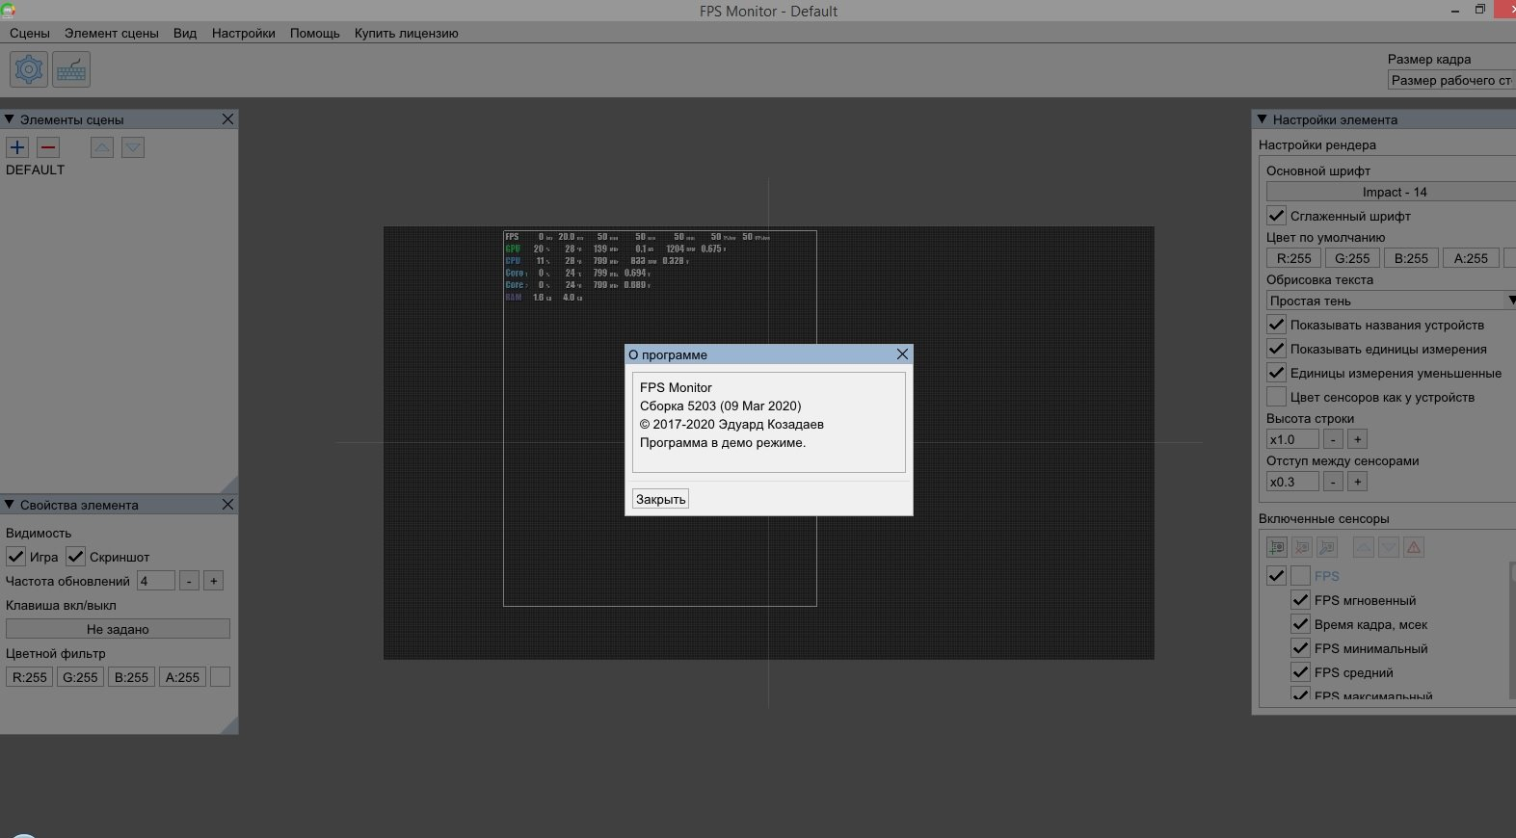Screen dimensions: 1516x838
Task: Decrease Отступ между сенсорами with minus
Action: click(x=1333, y=482)
